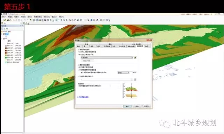Click the Save icon in the toolbar
Image resolution: width=224 pixels, height=134 pixels.
8,20
